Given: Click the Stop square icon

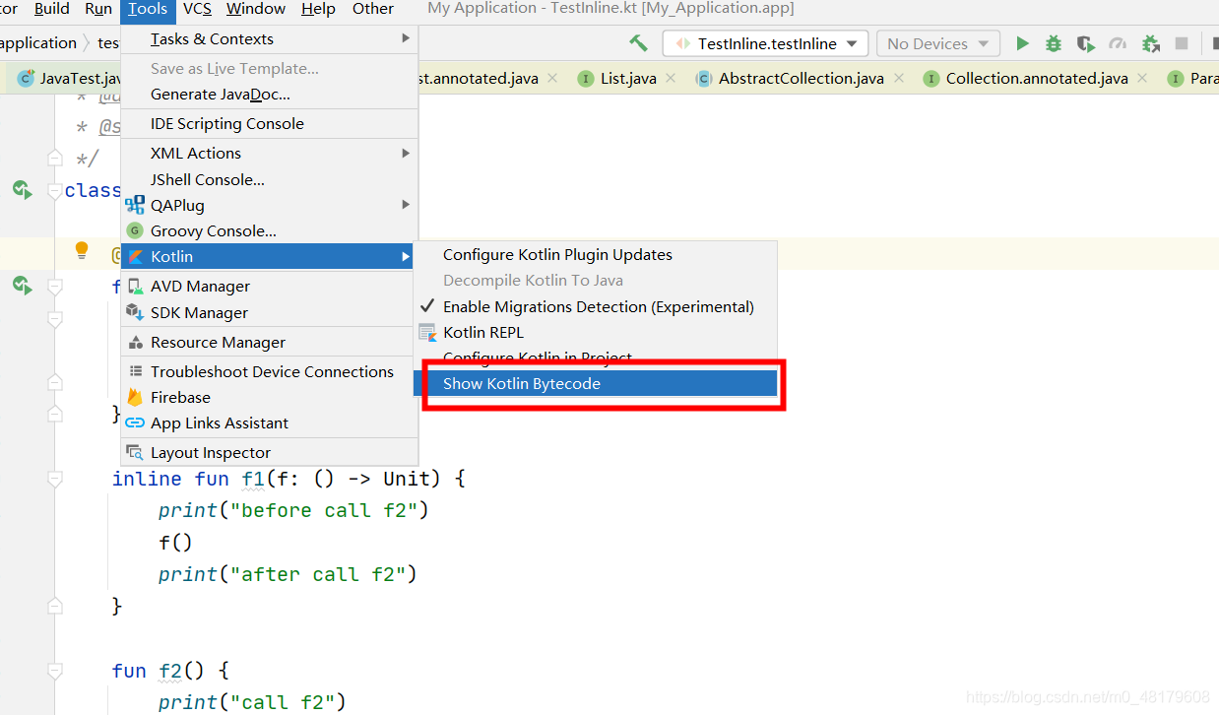Looking at the screenshot, I should pyautogui.click(x=1182, y=43).
